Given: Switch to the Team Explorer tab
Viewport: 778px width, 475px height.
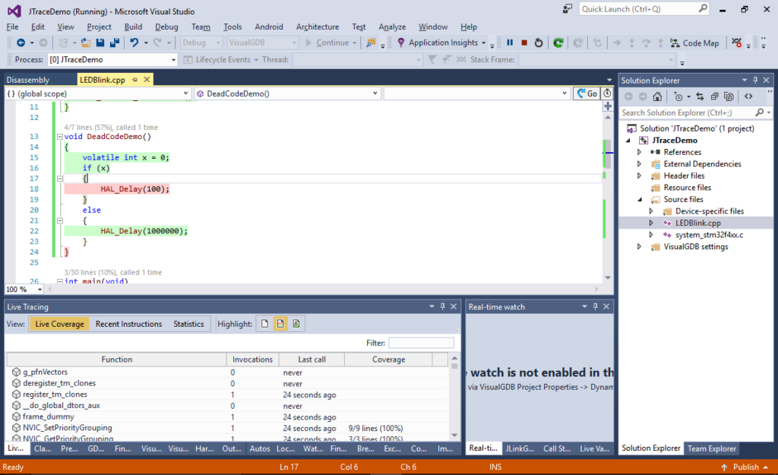Looking at the screenshot, I should pos(711,448).
